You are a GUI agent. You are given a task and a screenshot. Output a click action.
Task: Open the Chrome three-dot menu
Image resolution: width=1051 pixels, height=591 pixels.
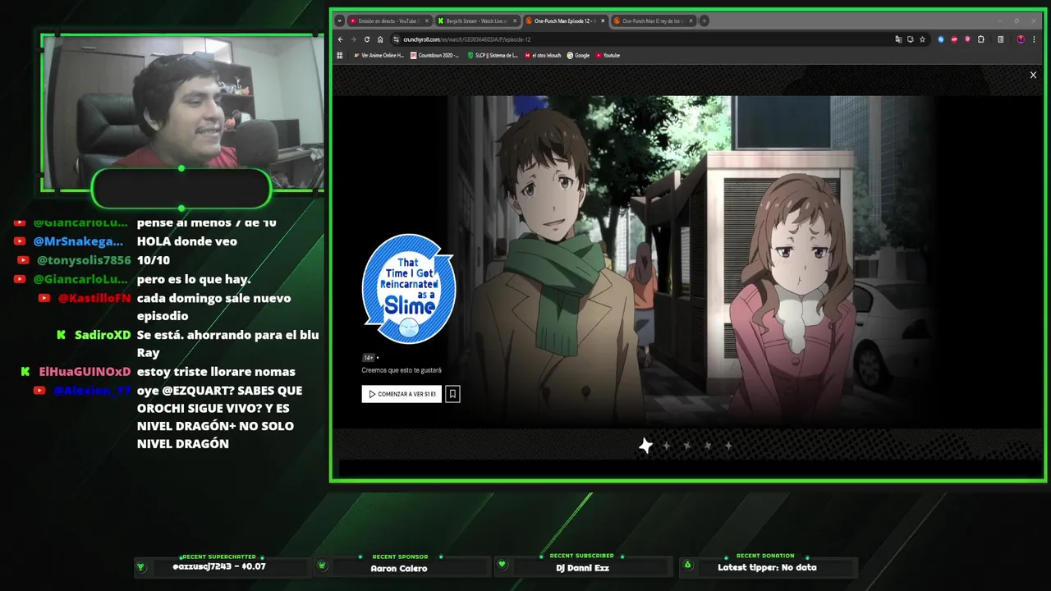[1034, 39]
